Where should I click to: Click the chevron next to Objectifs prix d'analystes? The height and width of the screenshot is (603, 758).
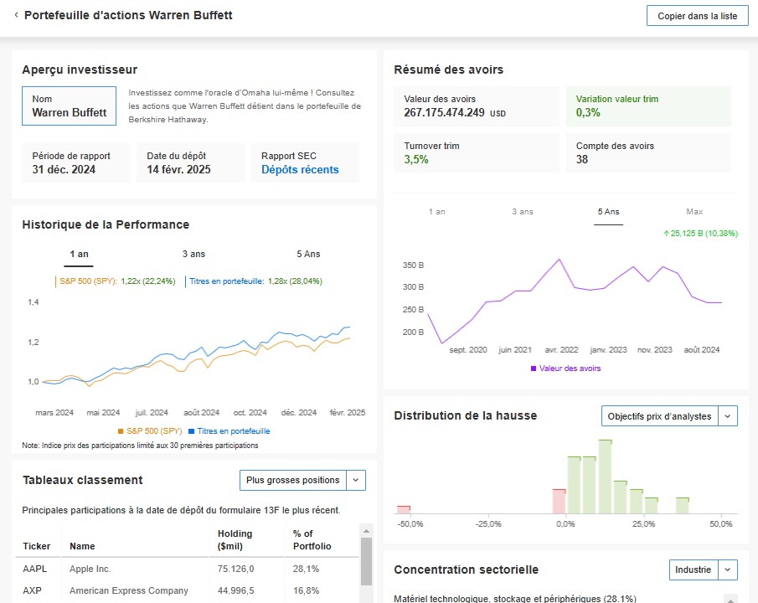click(728, 416)
